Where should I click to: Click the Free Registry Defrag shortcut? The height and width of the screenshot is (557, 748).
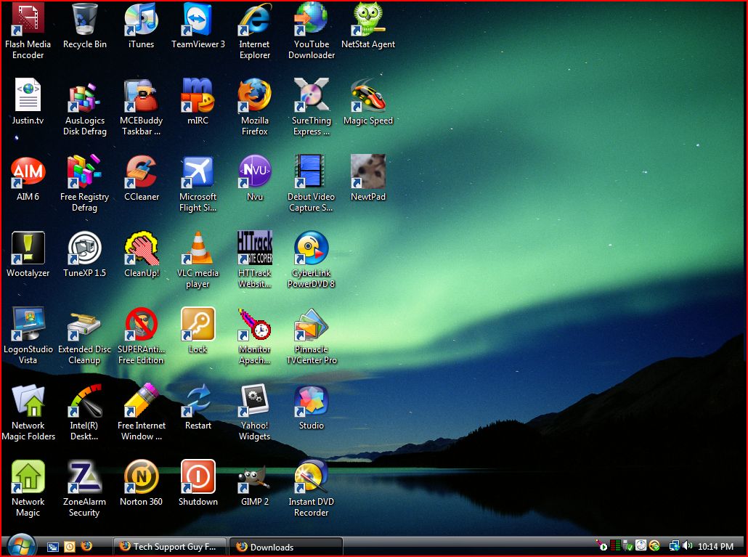(84, 171)
